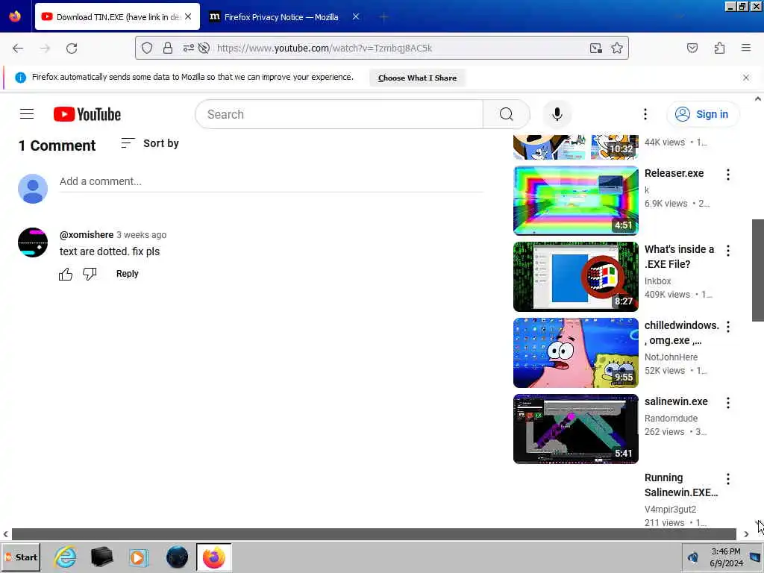Click the Sign in button
Viewport: 764px width, 573px height.
click(x=703, y=114)
